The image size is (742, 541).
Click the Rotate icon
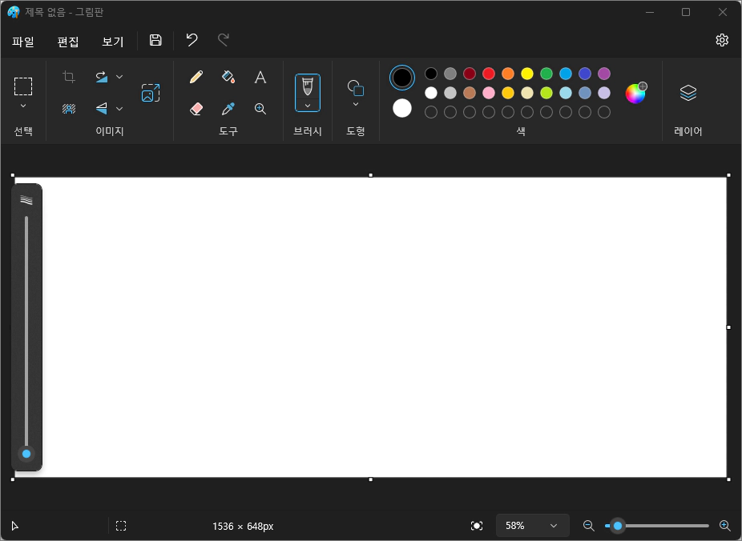coord(102,77)
